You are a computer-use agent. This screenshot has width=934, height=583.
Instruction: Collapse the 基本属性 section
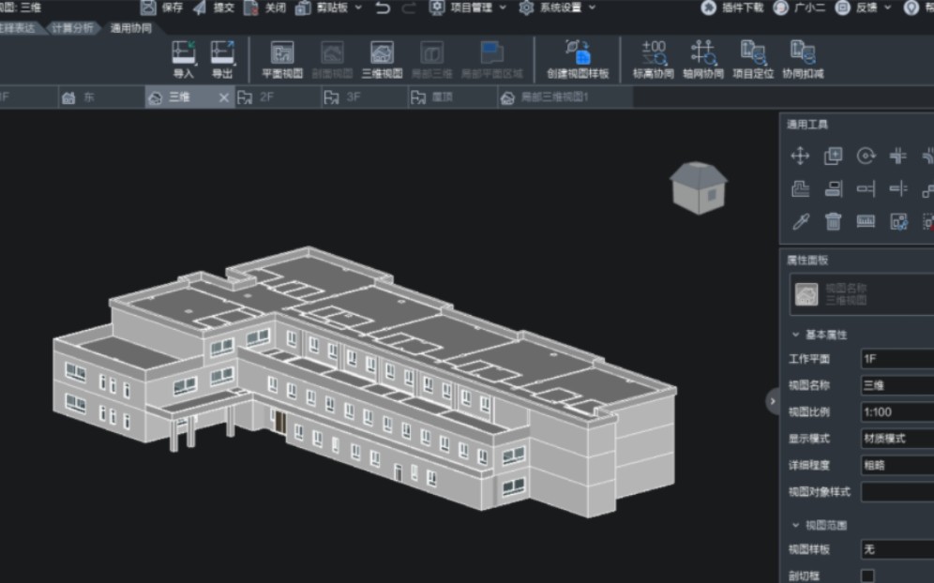795,335
